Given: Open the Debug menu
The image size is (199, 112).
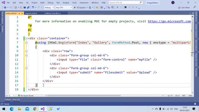Looking at the screenshot, I should click(x=50, y=2).
